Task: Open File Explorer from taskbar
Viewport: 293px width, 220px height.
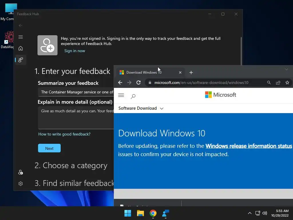Action: (x=140, y=213)
